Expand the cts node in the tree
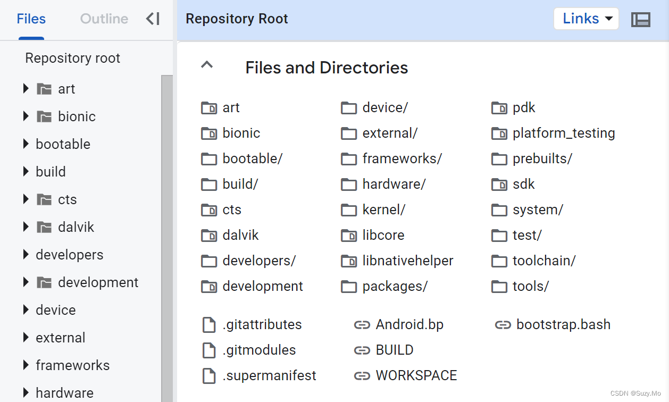The height and width of the screenshot is (402, 669). pos(26,199)
